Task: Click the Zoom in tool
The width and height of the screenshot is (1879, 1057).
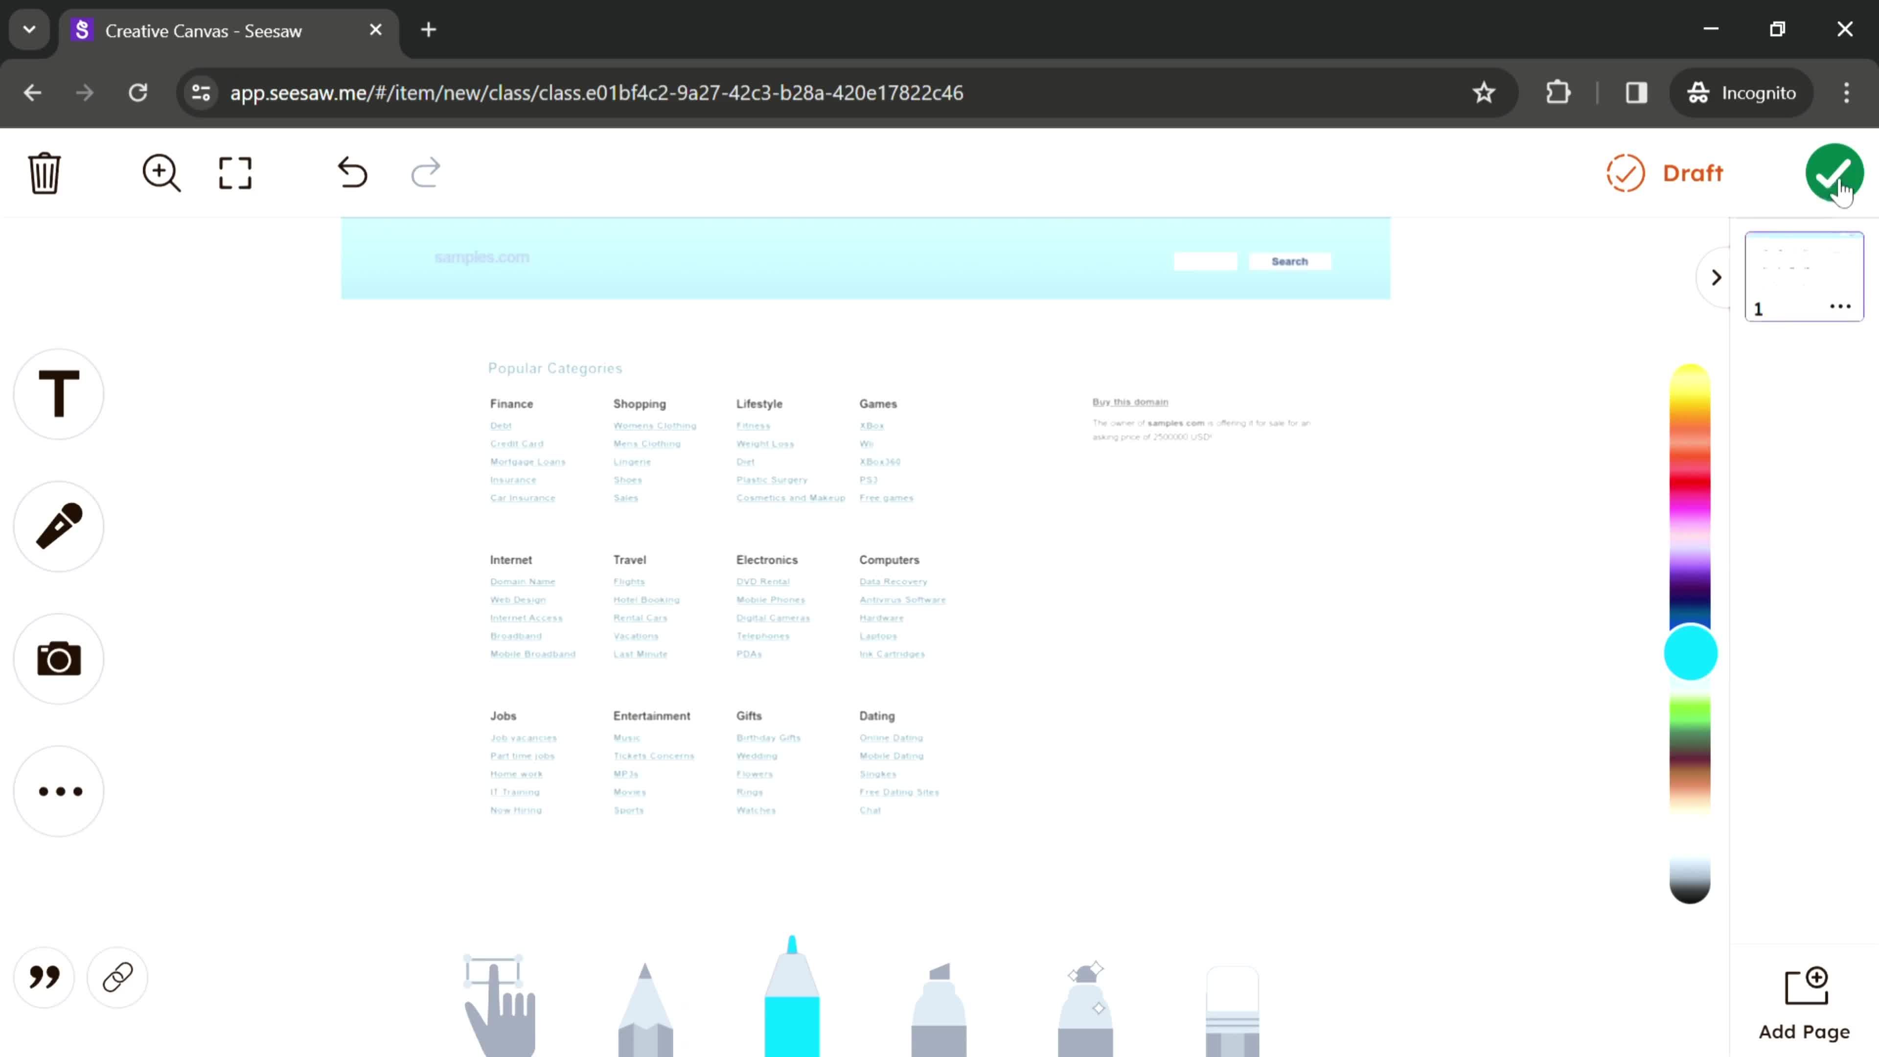Action: [x=160, y=172]
